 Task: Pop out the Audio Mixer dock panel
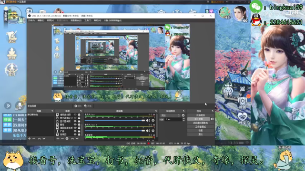pyautogui.click(x=156, y=111)
